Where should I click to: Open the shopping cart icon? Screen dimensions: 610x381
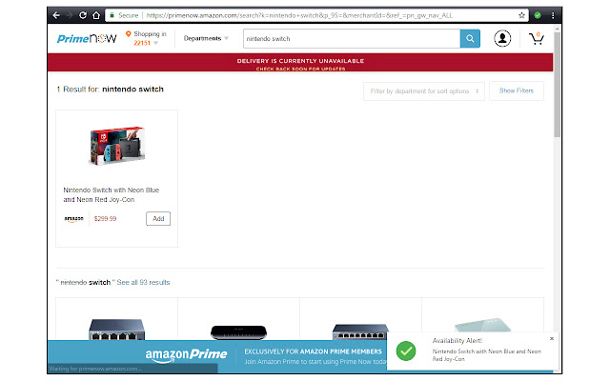click(536, 38)
